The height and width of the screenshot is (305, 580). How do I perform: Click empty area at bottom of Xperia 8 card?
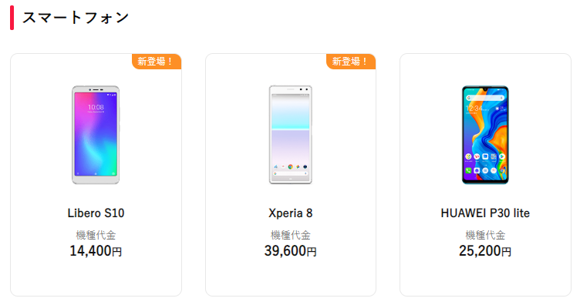(x=290, y=278)
